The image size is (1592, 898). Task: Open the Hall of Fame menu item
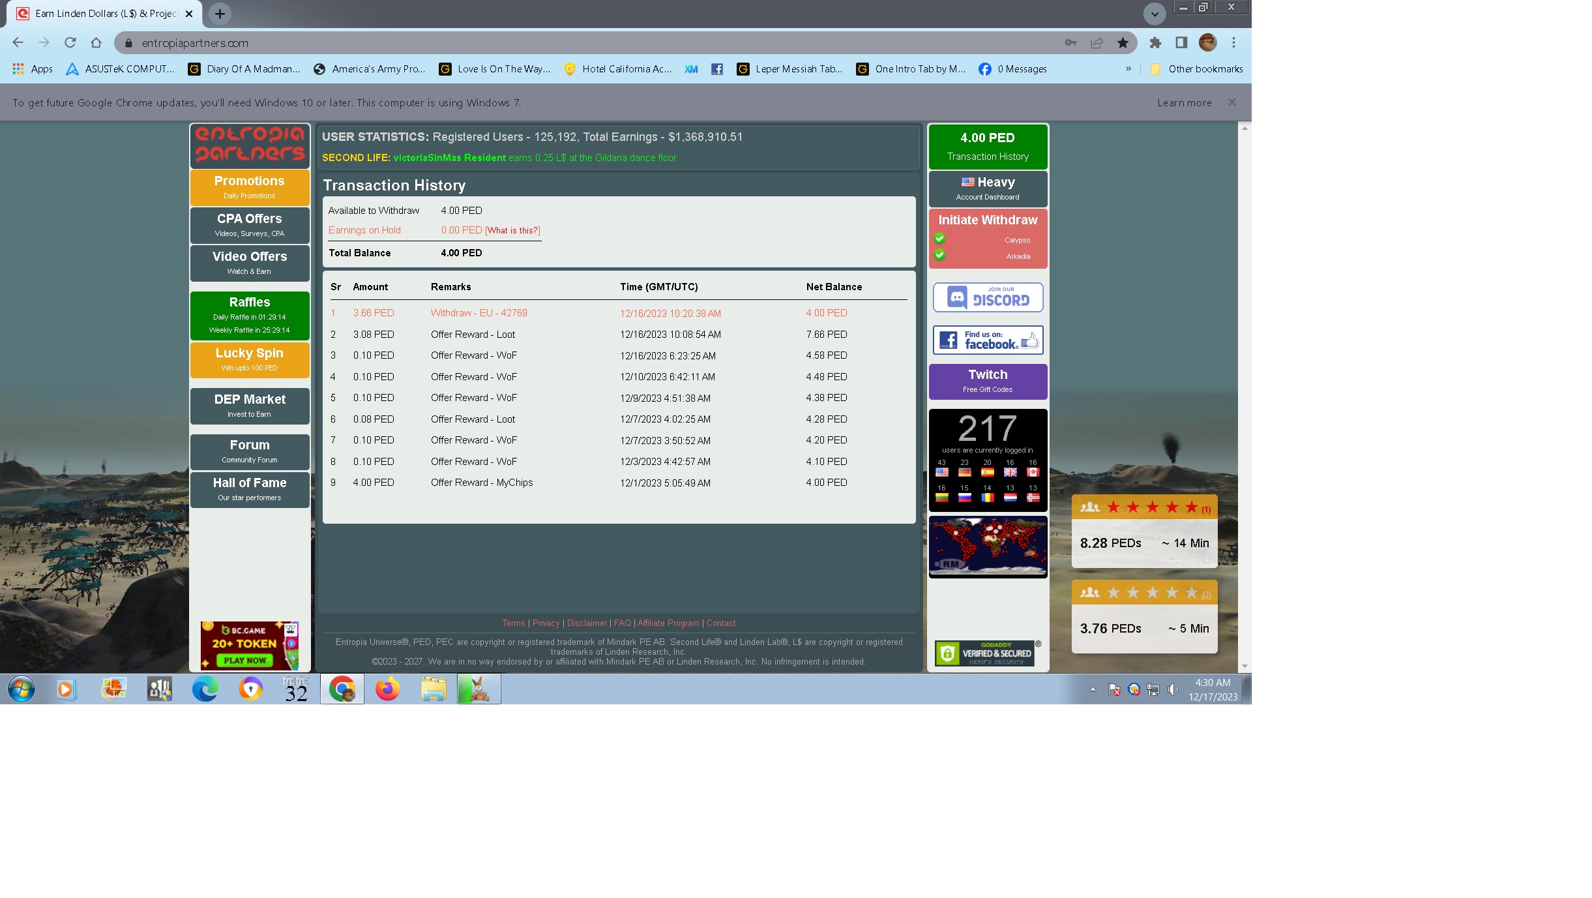[250, 489]
